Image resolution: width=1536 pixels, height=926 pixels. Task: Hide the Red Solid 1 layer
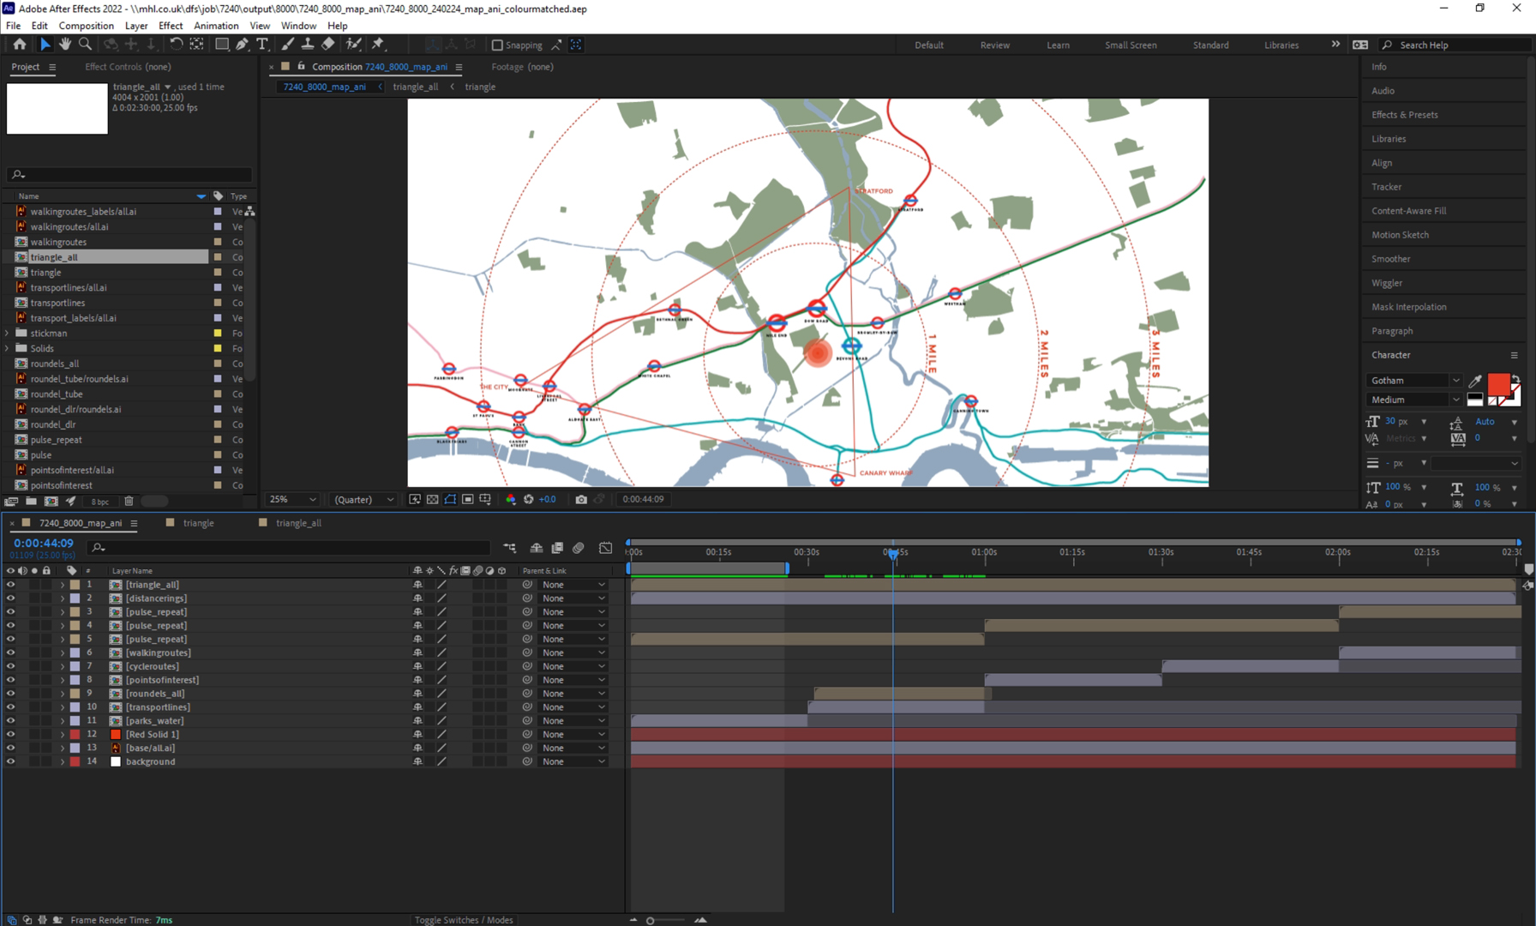tap(10, 735)
